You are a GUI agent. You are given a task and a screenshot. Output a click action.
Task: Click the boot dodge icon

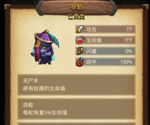click(x=80, y=51)
